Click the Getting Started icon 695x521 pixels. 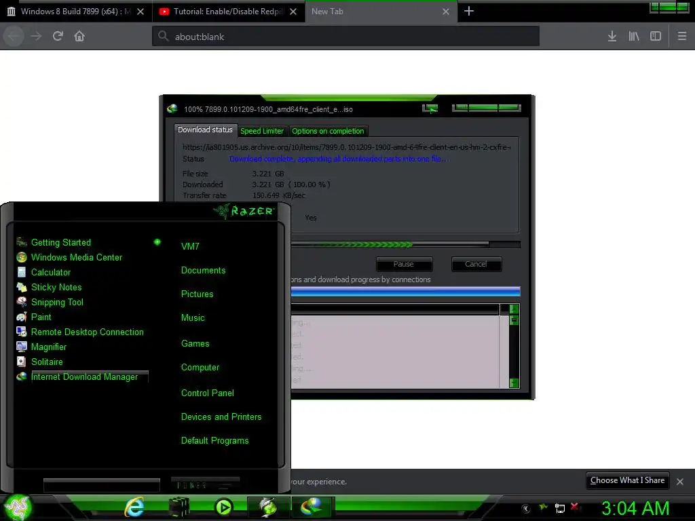click(21, 242)
